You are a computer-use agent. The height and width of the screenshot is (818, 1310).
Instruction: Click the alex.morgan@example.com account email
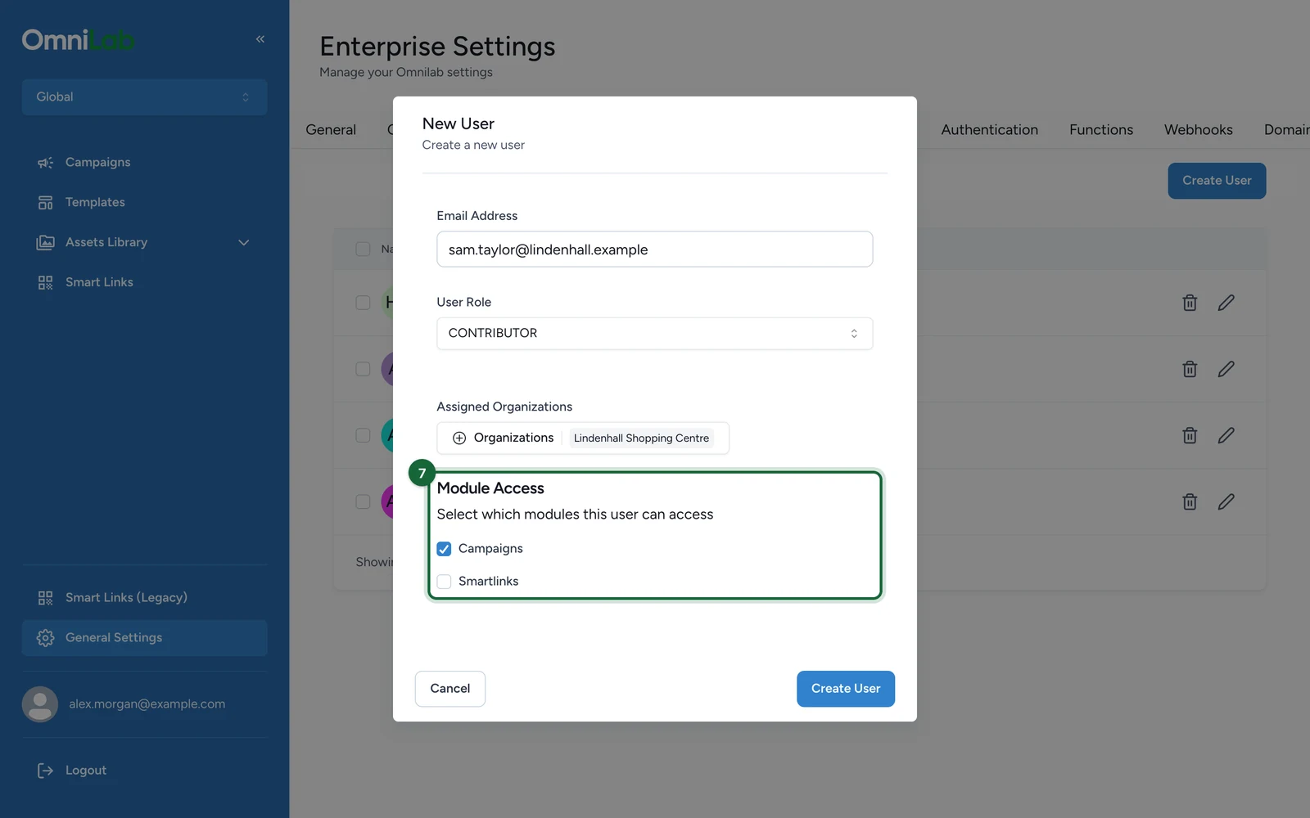[147, 704]
